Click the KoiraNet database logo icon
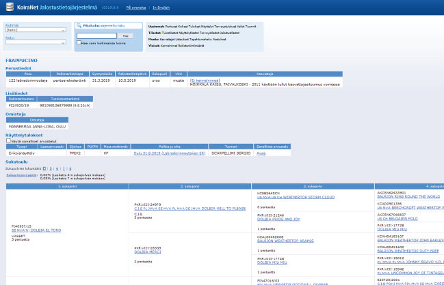Image resolution: width=444 pixels, height=285 pixels. 10,7
